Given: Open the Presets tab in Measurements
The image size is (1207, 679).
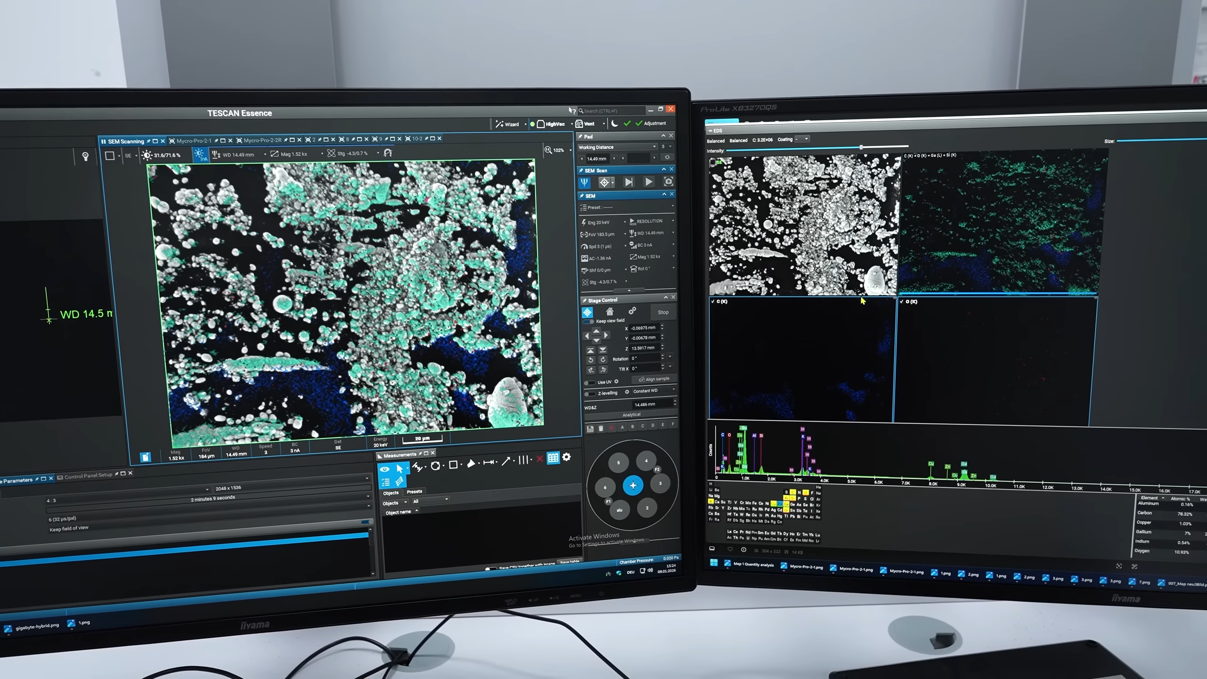Looking at the screenshot, I should pos(415,492).
